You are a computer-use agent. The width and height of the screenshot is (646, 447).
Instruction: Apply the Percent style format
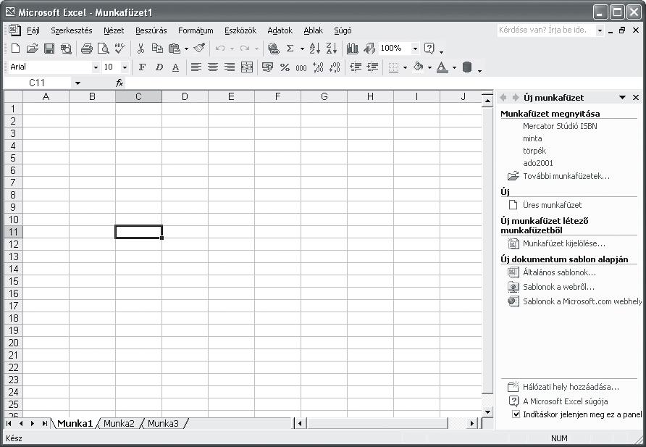[285, 67]
